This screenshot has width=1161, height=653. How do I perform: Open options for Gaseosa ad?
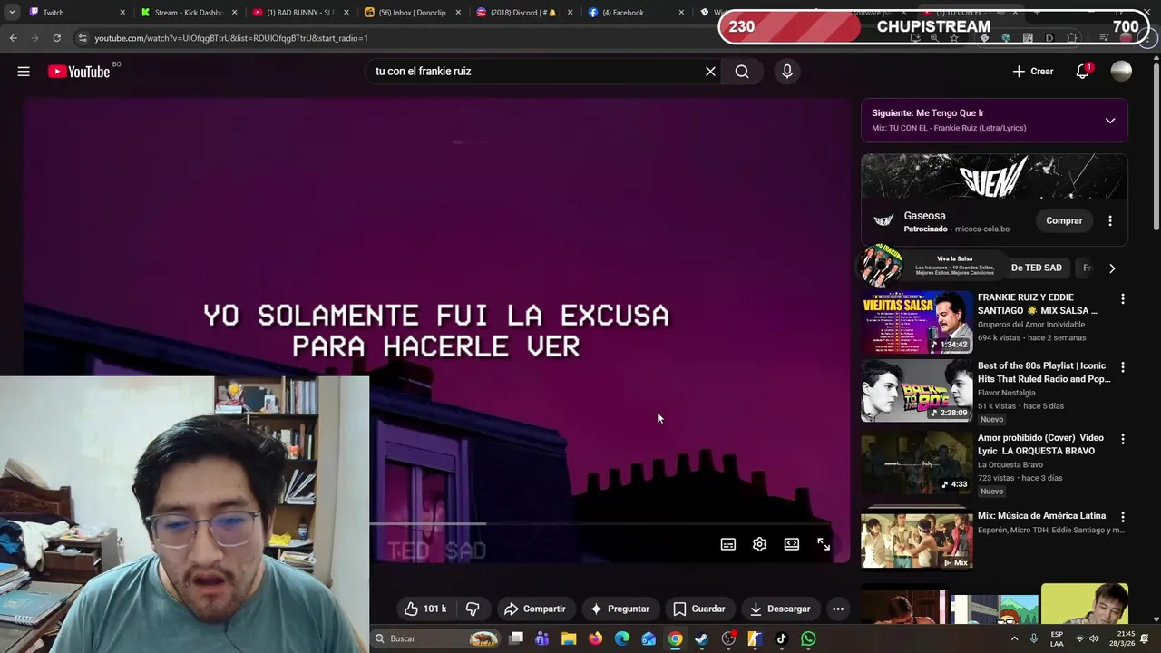coord(1110,220)
